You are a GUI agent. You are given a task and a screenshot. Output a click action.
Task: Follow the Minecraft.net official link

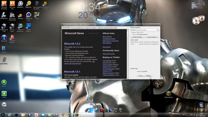point(107,37)
